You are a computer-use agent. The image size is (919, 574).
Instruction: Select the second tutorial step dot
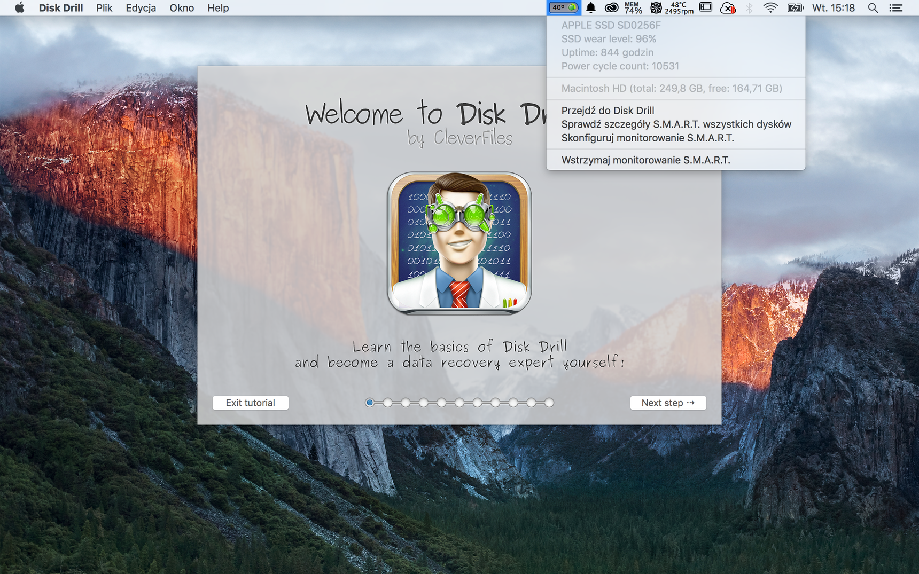(387, 403)
